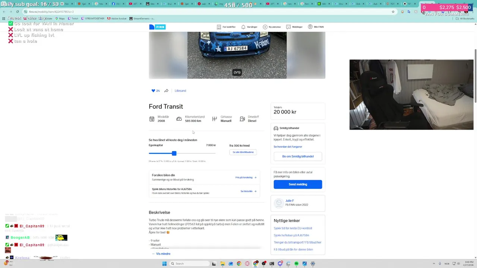Open Windows Start menu

coord(164,264)
